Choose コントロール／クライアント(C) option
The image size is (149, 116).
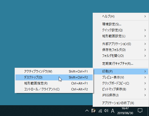click(54, 89)
